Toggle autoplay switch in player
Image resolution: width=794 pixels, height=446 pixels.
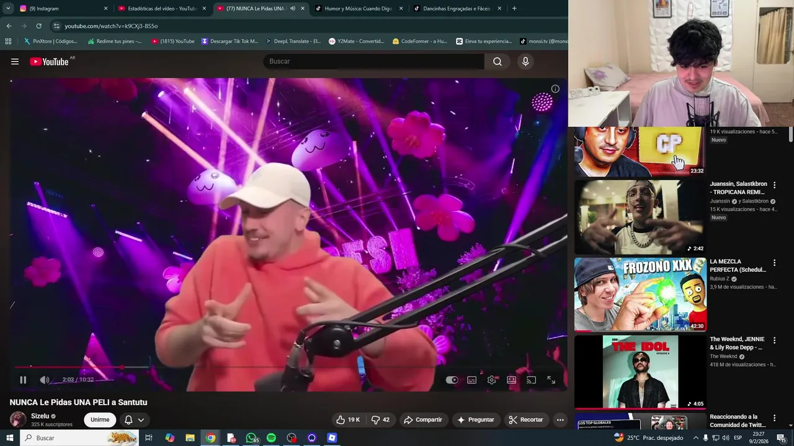pyautogui.click(x=452, y=380)
